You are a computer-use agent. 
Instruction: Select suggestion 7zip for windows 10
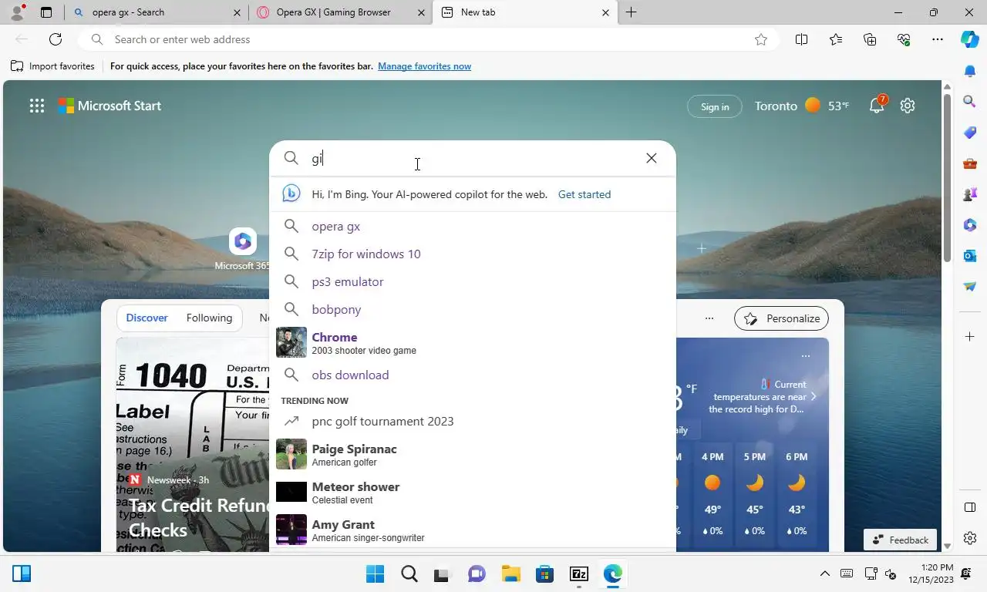473,254
